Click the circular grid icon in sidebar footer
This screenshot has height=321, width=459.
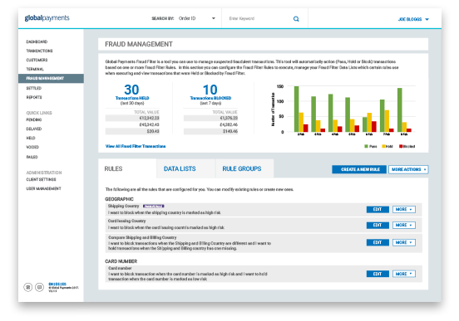28,288
